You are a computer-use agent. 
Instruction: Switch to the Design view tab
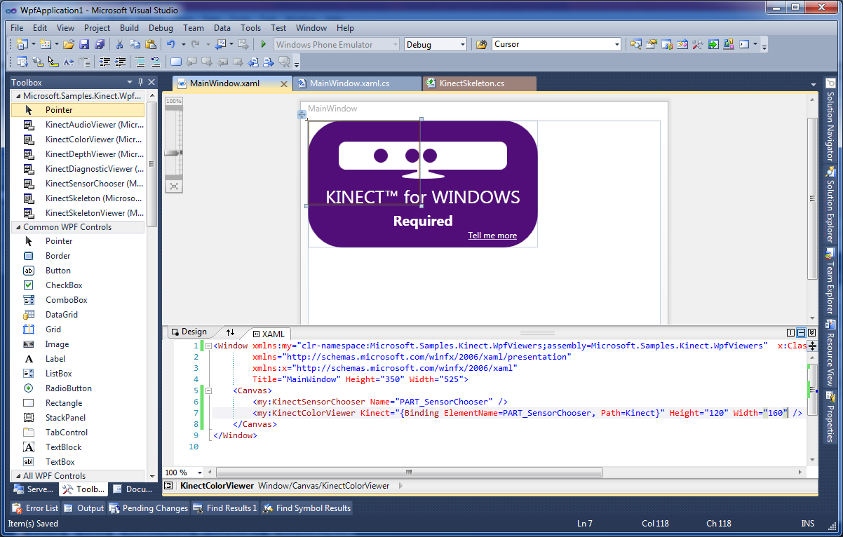tap(189, 332)
